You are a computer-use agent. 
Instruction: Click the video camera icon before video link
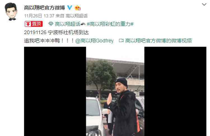[x=121, y=40]
